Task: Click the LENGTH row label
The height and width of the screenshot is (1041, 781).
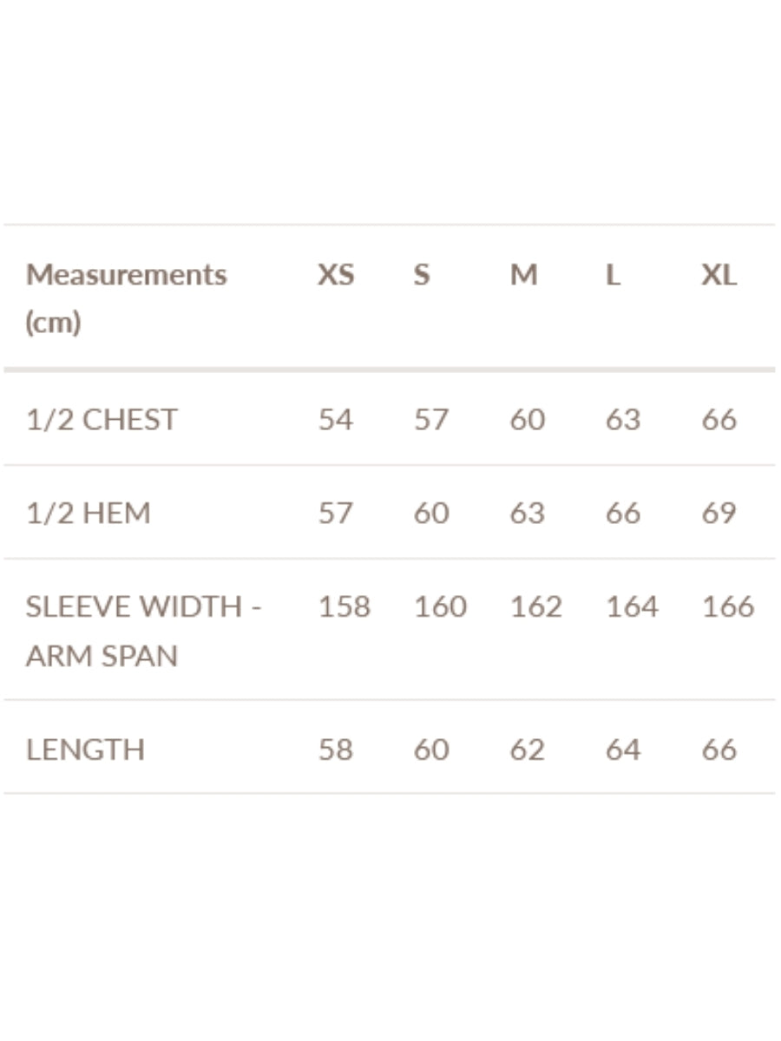Action: (x=85, y=749)
